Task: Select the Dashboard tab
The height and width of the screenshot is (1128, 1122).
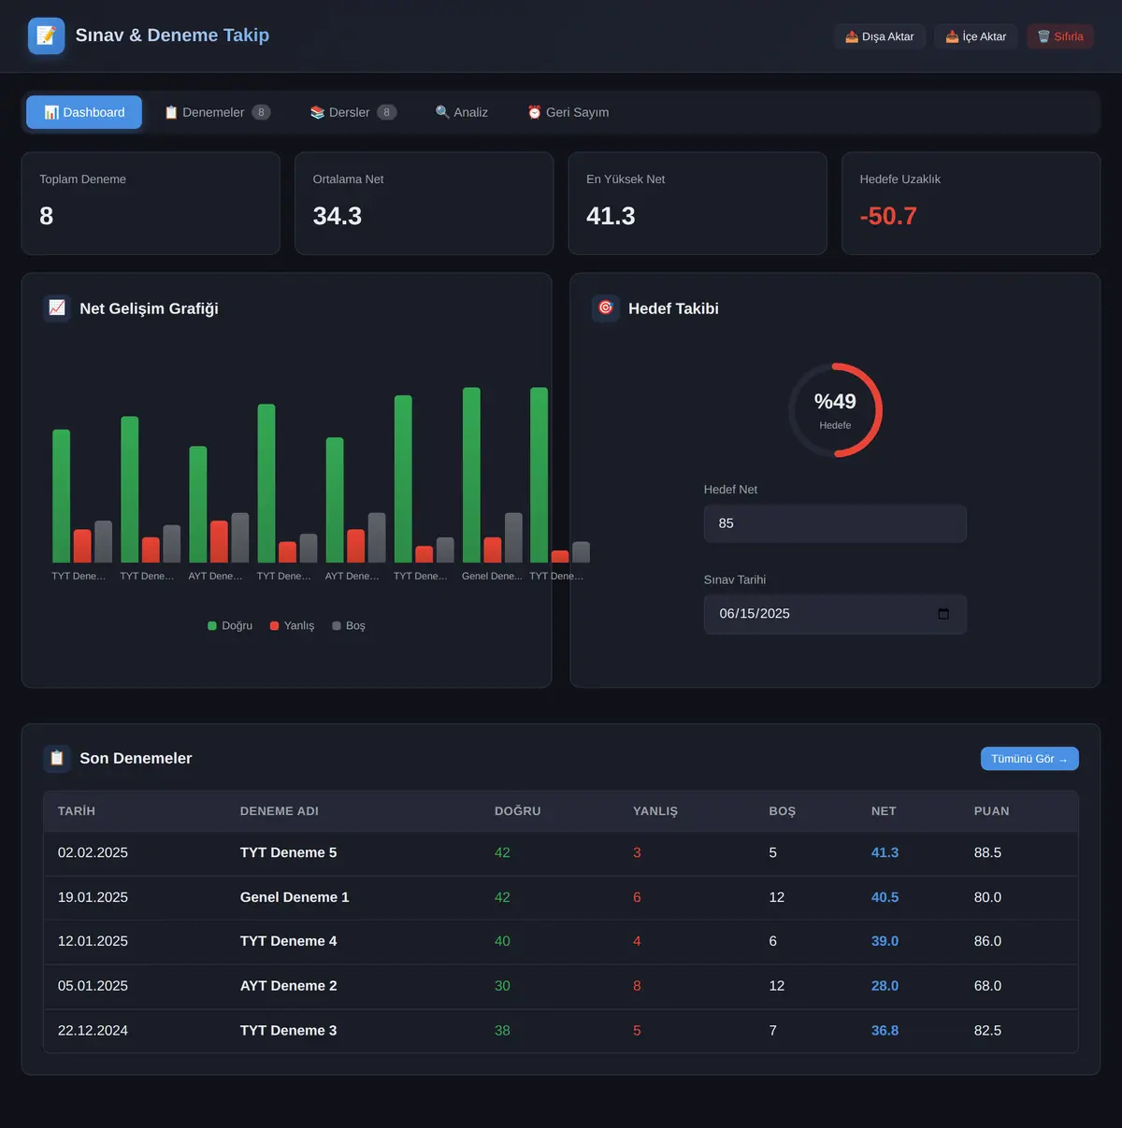Action: pos(84,112)
